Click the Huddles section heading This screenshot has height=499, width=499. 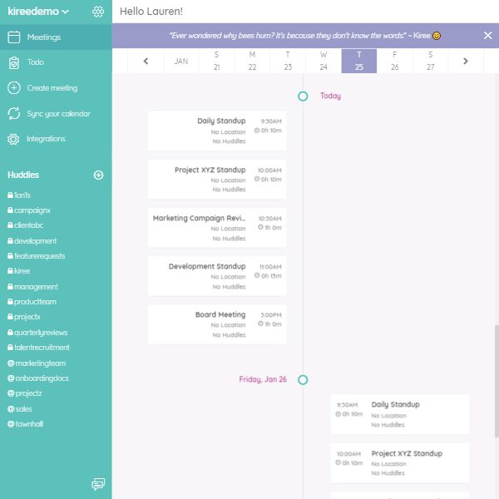click(x=23, y=175)
